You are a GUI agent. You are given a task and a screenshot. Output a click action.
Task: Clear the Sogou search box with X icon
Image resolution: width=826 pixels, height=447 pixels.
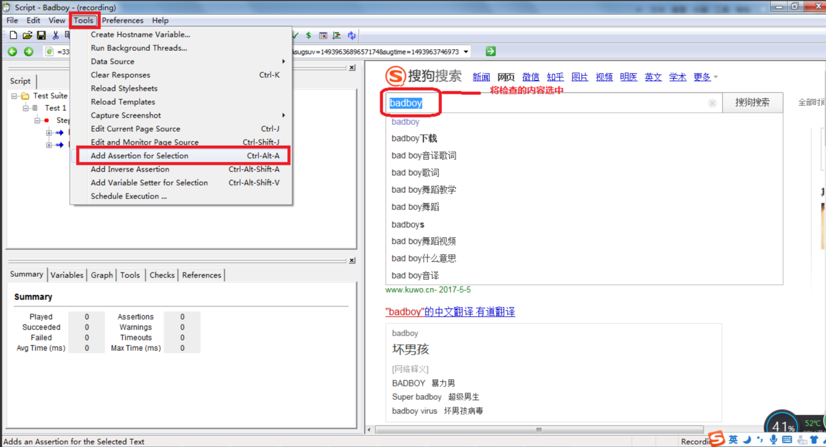tap(712, 103)
